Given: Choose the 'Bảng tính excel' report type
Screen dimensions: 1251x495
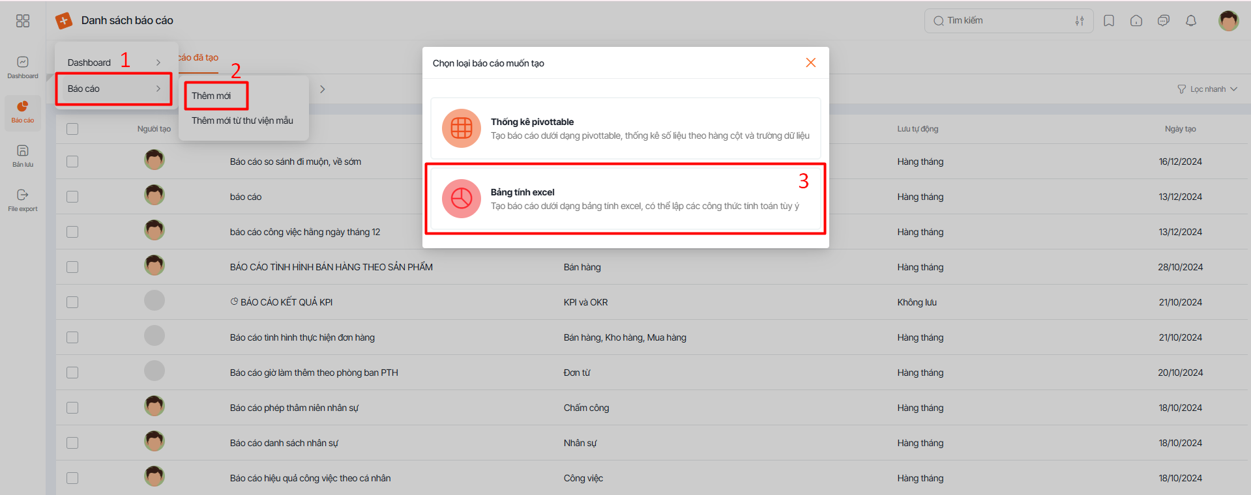Looking at the screenshot, I should click(625, 199).
